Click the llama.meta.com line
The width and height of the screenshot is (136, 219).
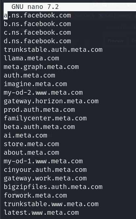coord(31,58)
